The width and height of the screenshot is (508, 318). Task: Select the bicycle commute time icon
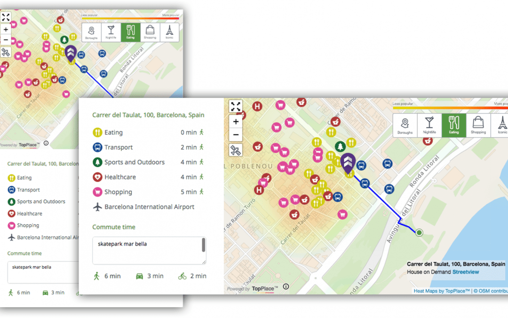[182, 276]
